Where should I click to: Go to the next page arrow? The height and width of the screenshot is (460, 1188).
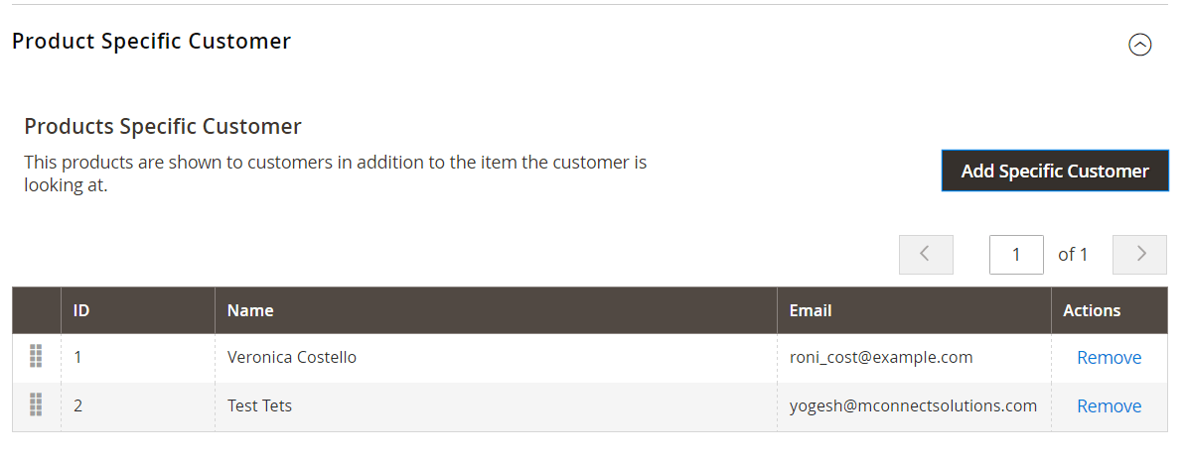coord(1139,254)
